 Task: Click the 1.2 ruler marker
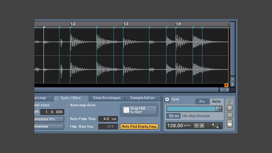click(73, 24)
